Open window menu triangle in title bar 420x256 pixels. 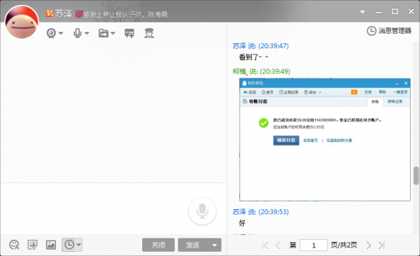(x=363, y=12)
